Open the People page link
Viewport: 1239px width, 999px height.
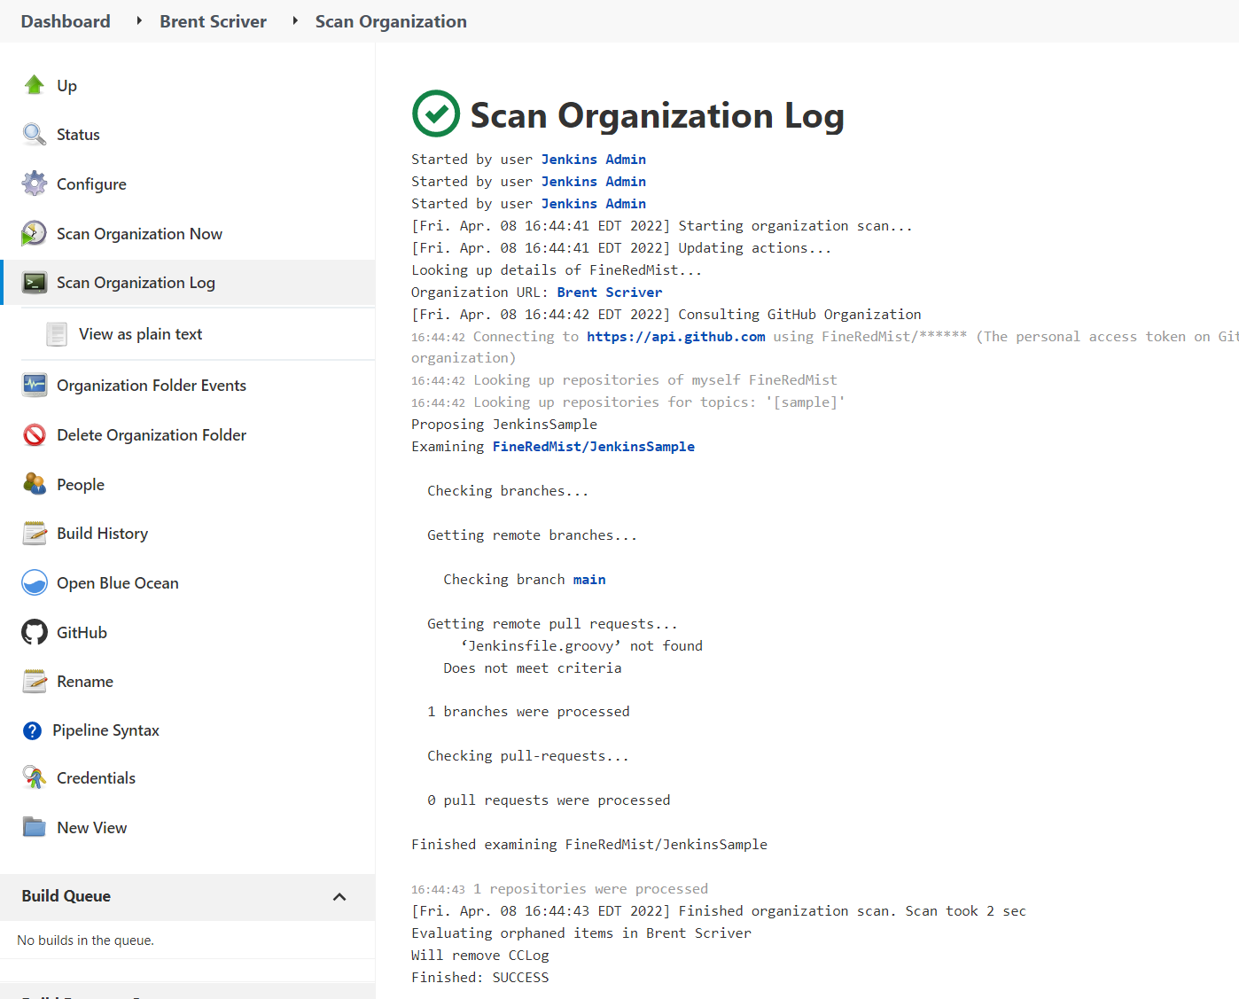81,484
